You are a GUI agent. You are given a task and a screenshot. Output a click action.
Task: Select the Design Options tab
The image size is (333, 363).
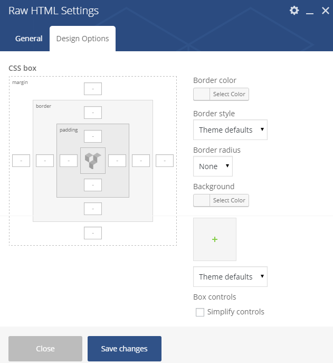[x=82, y=39]
